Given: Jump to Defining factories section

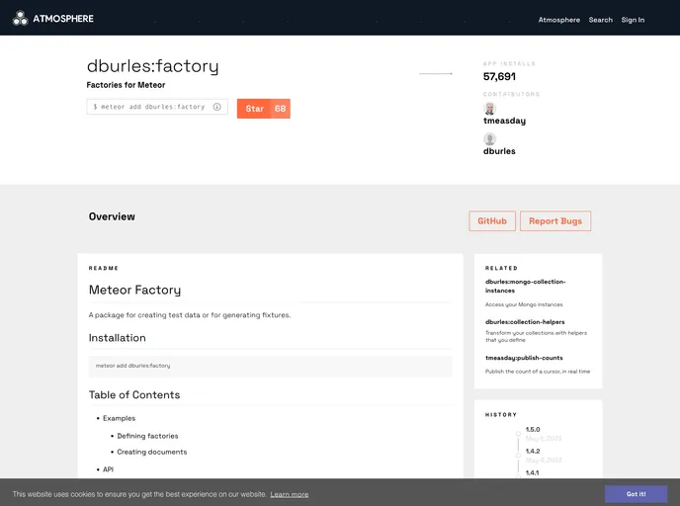Looking at the screenshot, I should pos(147,436).
